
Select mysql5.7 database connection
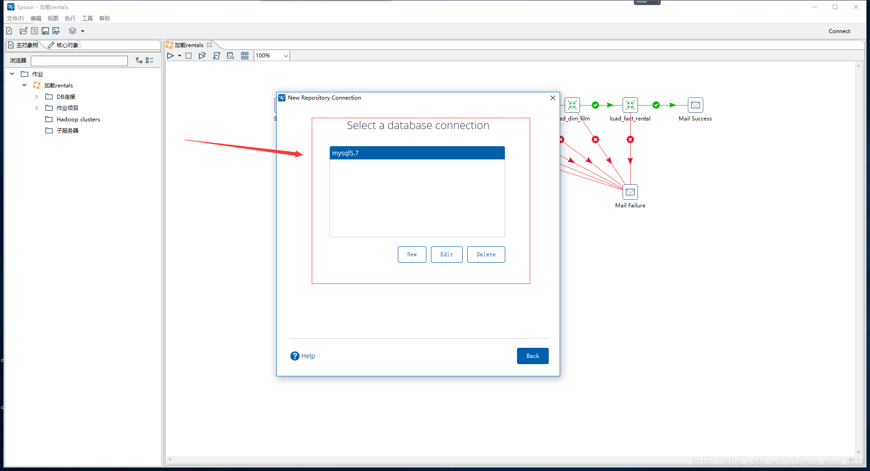(417, 153)
